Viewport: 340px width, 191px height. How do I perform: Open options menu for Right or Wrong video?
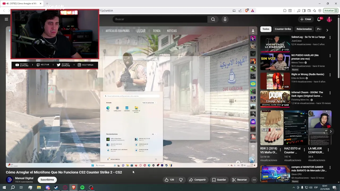point(330,75)
